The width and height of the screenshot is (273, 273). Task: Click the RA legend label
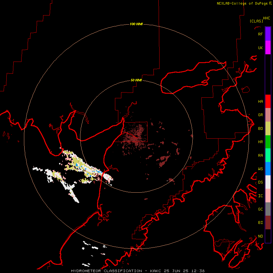[260, 156]
